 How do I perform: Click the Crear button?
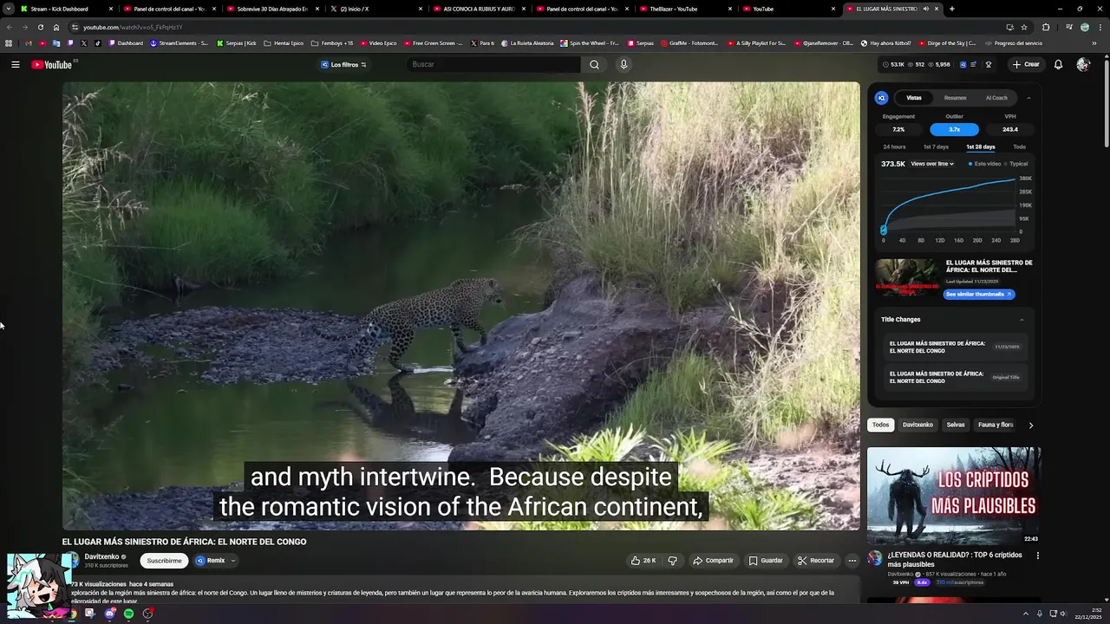click(x=1026, y=64)
